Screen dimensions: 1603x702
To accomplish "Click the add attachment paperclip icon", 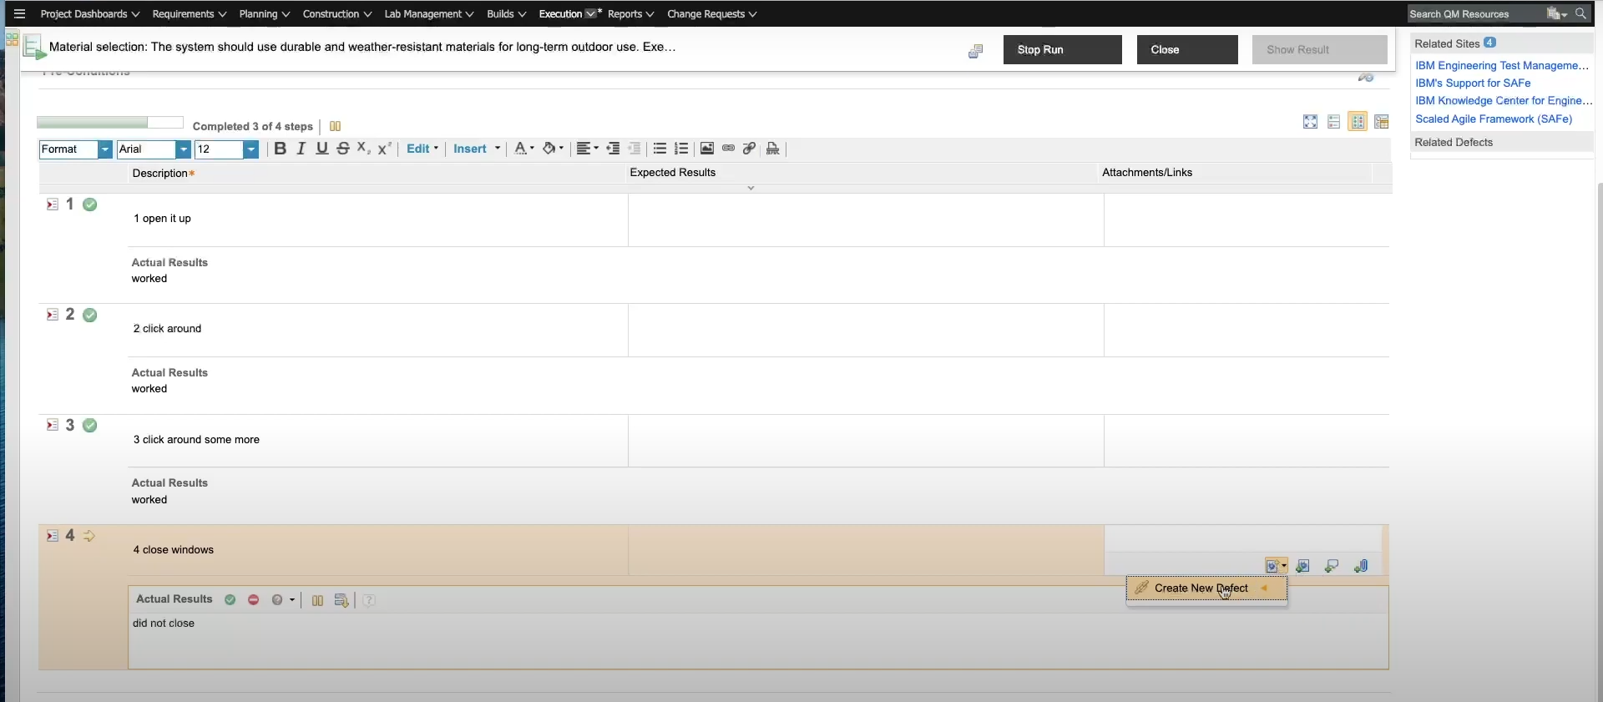I will pos(1361,566).
